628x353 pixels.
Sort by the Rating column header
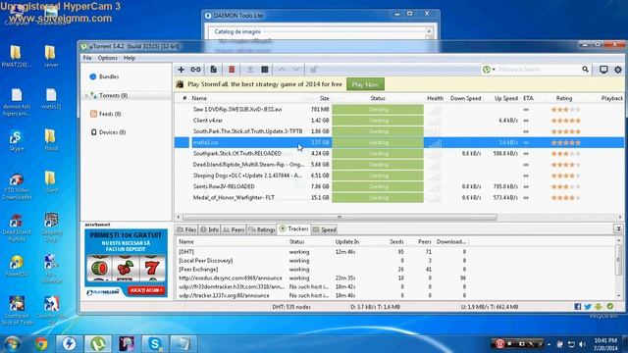click(x=564, y=98)
